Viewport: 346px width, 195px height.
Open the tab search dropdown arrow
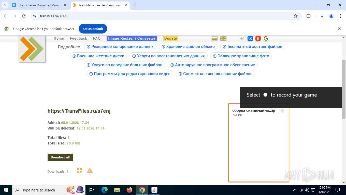[5, 5]
